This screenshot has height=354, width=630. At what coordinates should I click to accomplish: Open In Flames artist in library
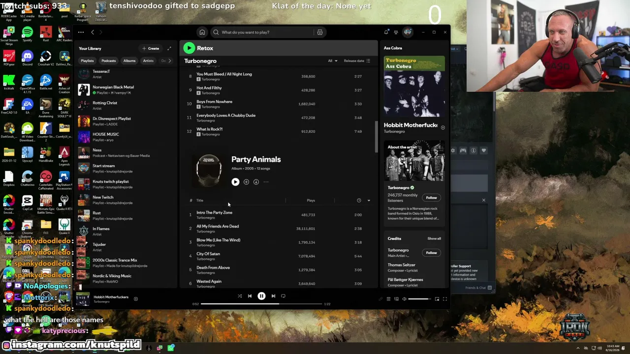click(126, 231)
